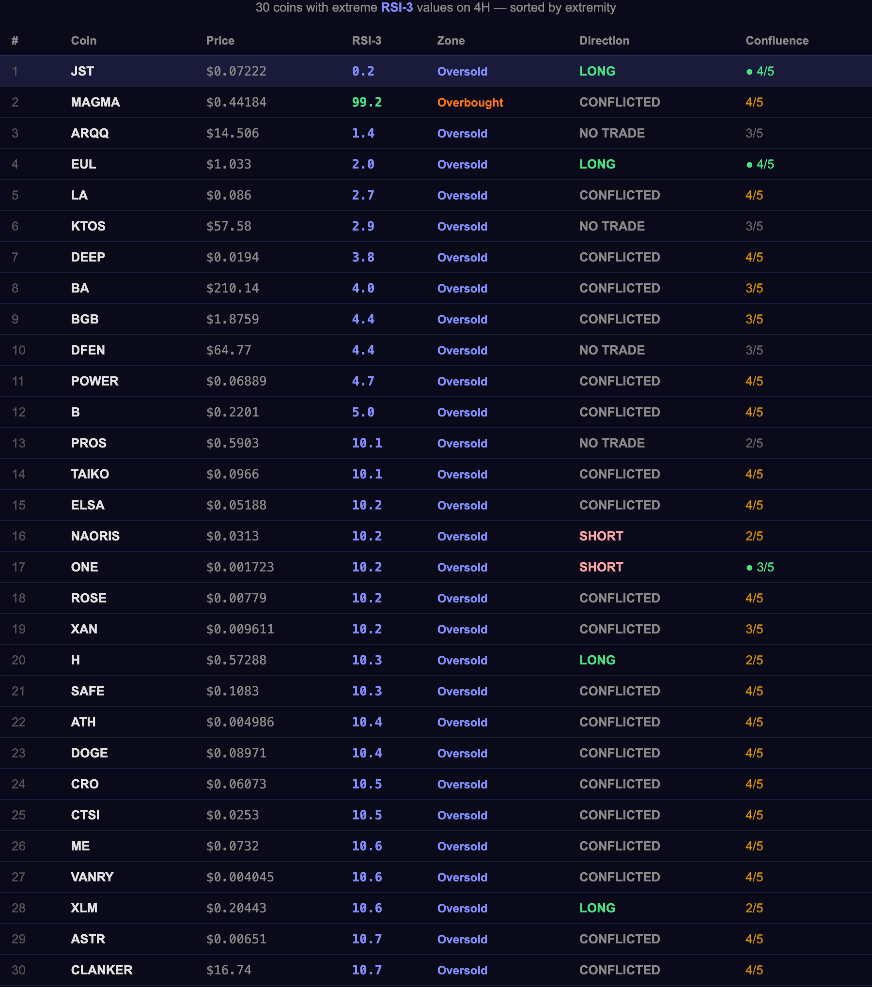
Task: Select the XAN coin name
Action: coord(84,630)
